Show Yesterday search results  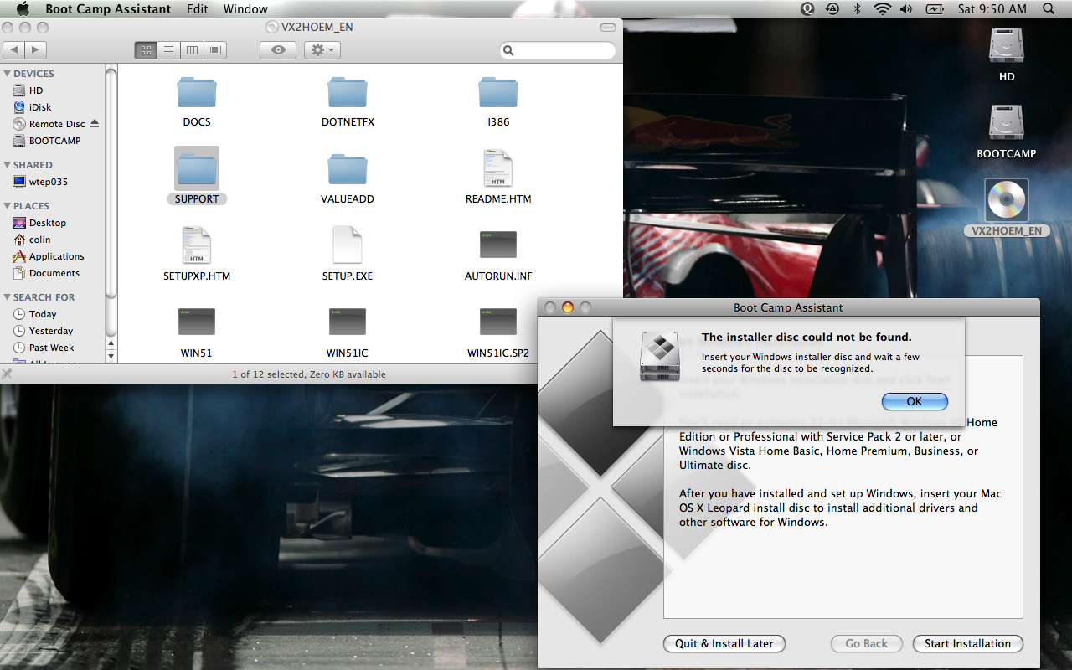54,331
